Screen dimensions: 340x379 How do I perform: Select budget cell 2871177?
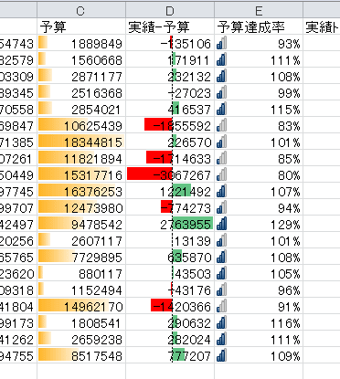(x=81, y=76)
